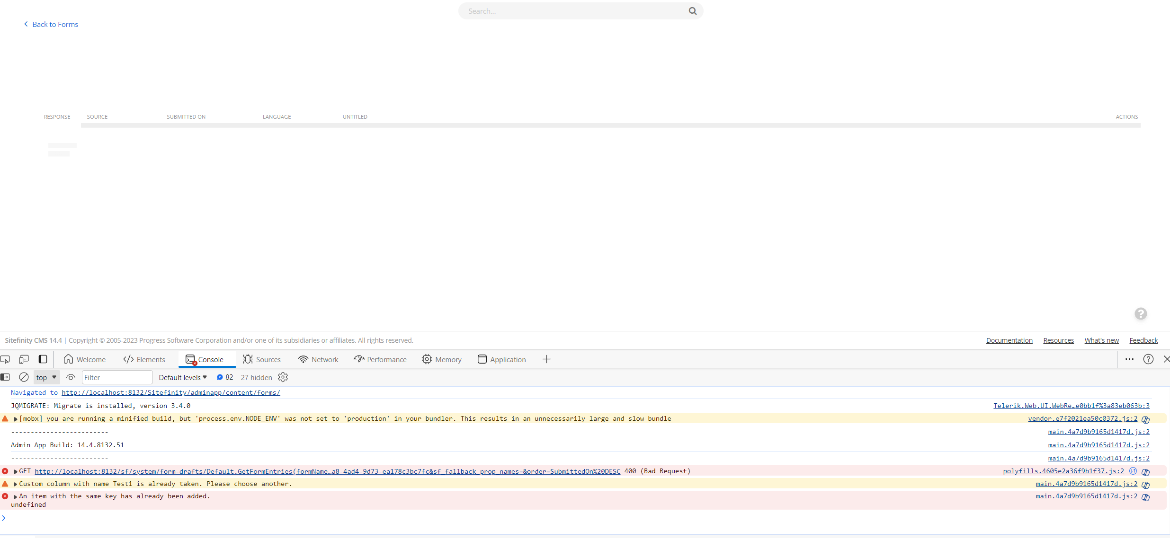Click the copilot icon on GET error row

coord(1145,472)
